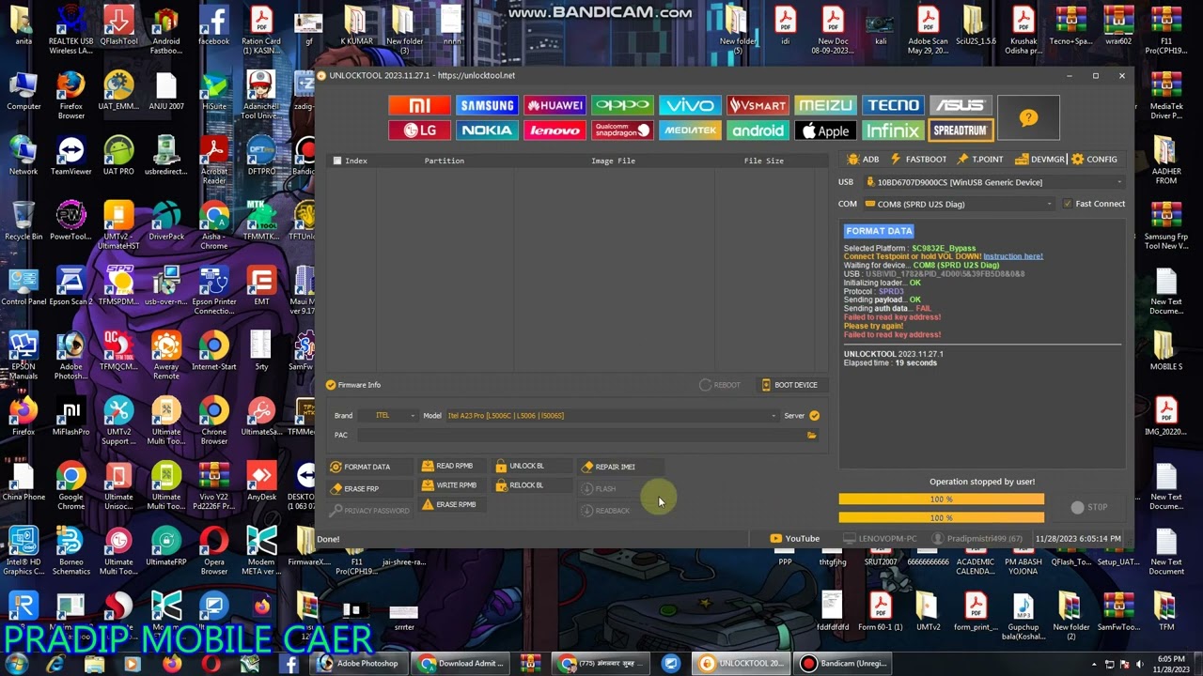The image size is (1203, 676).
Task: Select the Samsung brand tab
Action: tap(487, 105)
